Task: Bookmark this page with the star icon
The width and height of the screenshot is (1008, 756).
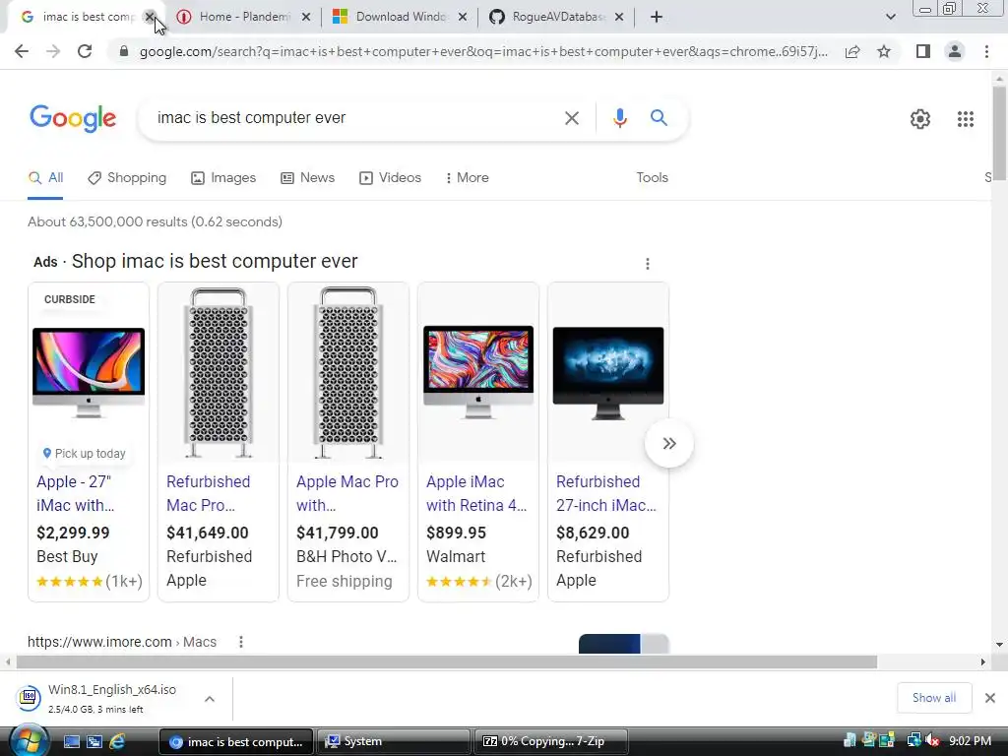Action: click(884, 51)
